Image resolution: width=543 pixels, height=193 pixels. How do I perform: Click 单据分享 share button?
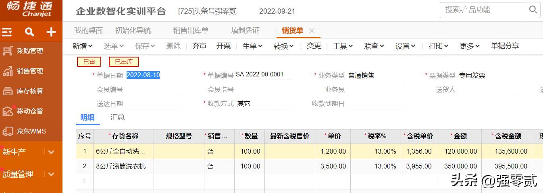point(505,46)
